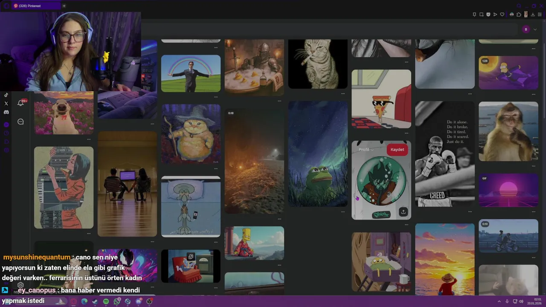Select the Pinterest browser tab
Image resolution: width=546 pixels, height=307 pixels.
click(36, 6)
